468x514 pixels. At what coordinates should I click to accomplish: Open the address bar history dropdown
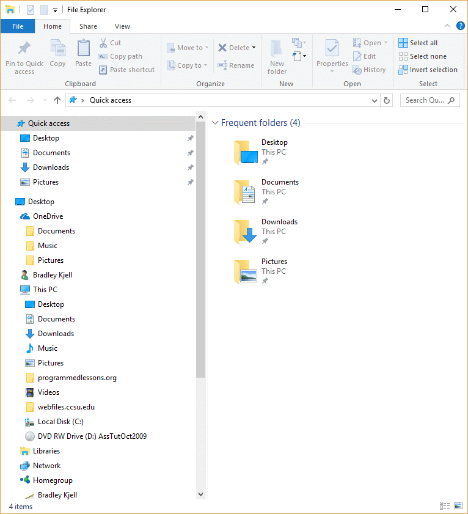[x=375, y=100]
